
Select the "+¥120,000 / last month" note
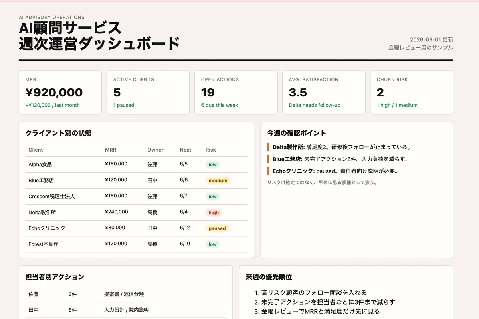tap(52, 105)
